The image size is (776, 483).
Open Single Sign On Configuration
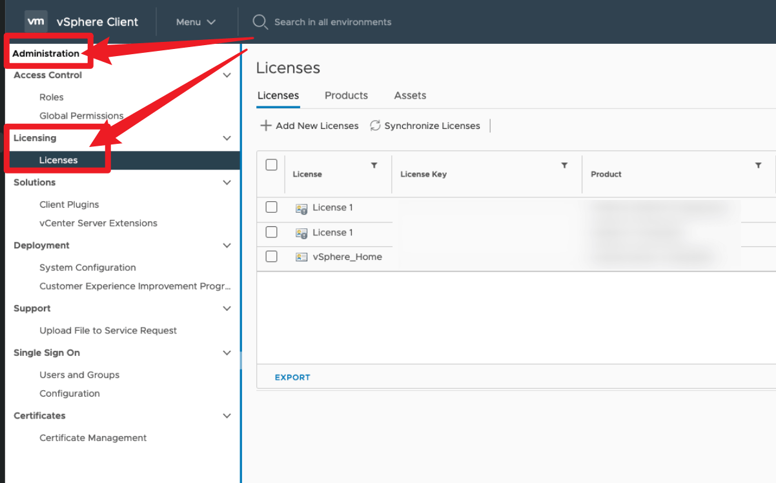pos(70,394)
